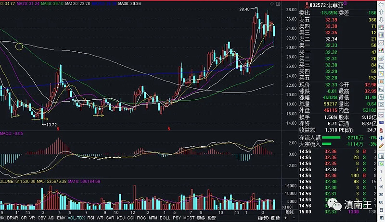This screenshot has height=222, width=385.
Task: Switch to the VR indicator tab
Action: [32, 218]
